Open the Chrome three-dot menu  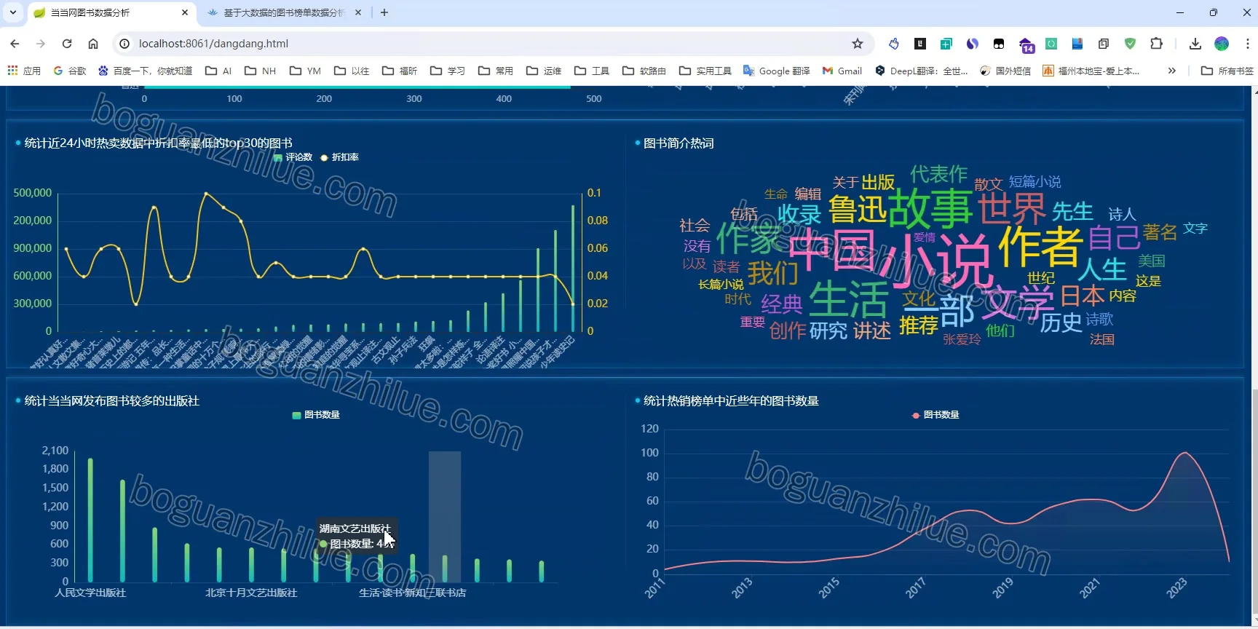coord(1247,44)
